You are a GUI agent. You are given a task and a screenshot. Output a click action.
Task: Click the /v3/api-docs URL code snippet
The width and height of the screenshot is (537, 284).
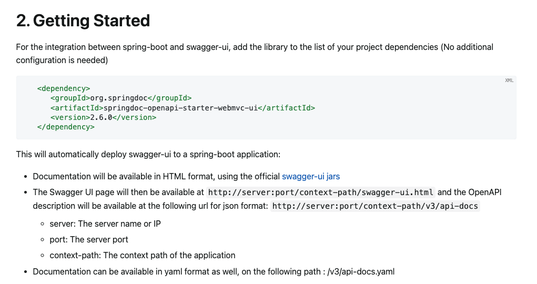tap(375, 206)
